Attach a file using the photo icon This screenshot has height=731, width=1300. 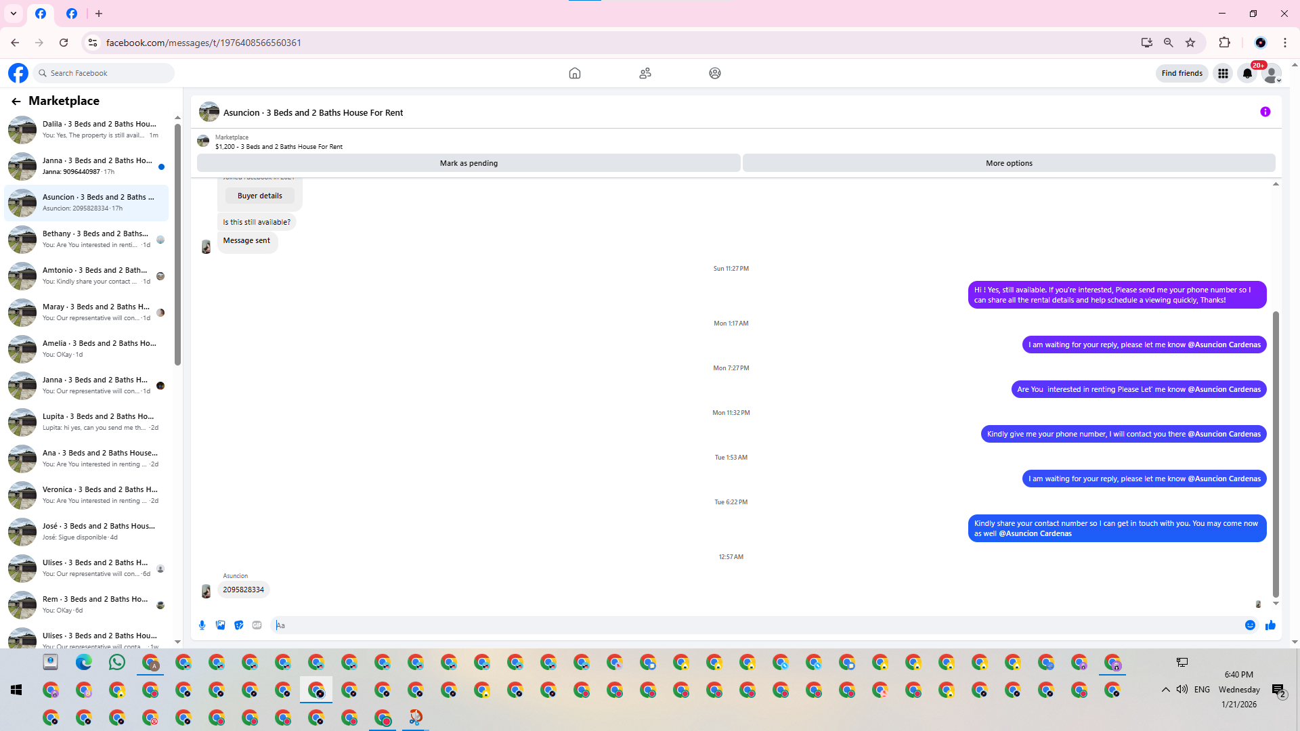pyautogui.click(x=220, y=625)
